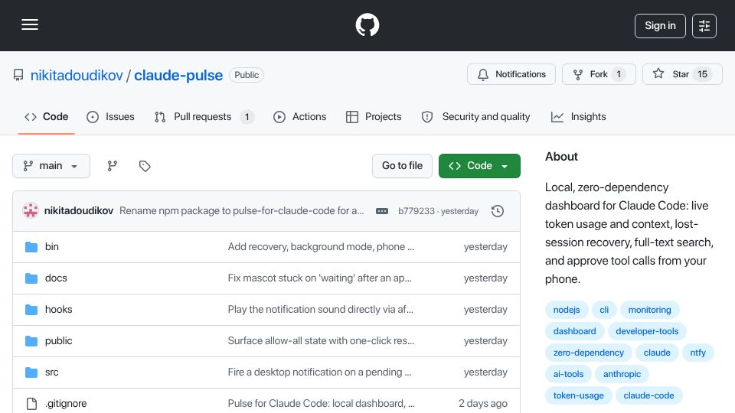Select the cli topic tag
This screenshot has width=735, height=413.
click(x=604, y=310)
